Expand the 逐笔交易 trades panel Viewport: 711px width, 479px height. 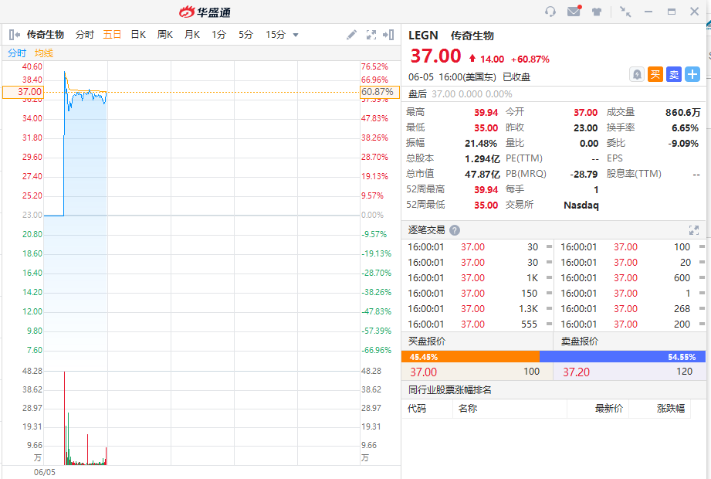tap(693, 230)
